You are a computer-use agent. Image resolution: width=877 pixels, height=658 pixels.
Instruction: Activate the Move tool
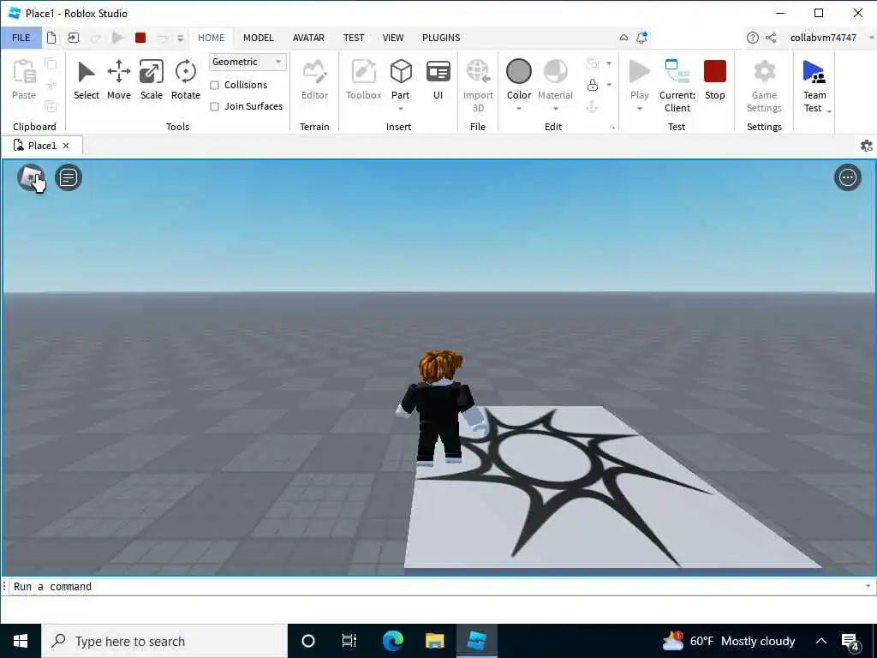[118, 81]
